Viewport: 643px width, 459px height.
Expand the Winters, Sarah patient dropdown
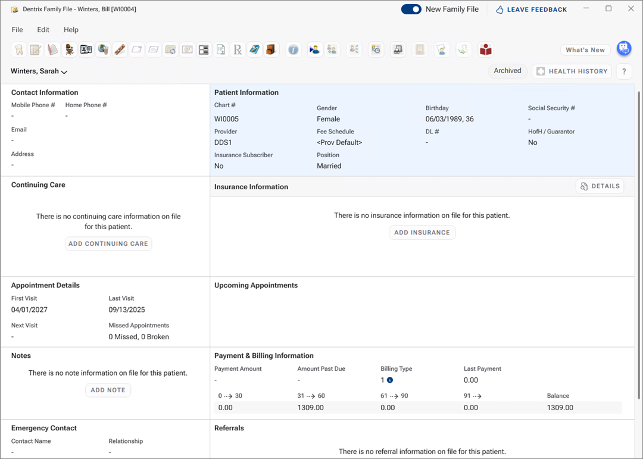pyautogui.click(x=39, y=71)
